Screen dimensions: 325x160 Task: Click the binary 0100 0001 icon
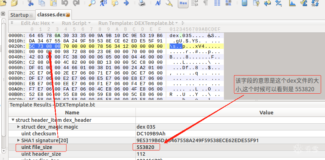(x=228, y=3)
